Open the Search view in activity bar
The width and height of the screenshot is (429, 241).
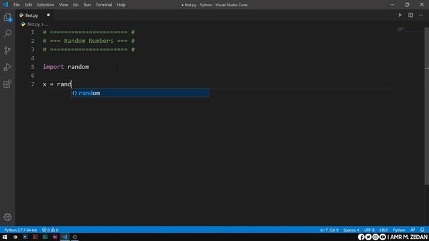click(x=7, y=33)
